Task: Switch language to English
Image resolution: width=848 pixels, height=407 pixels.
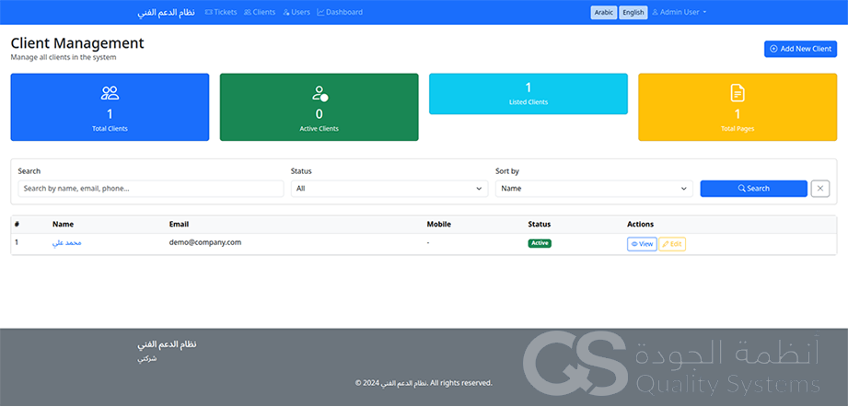Action: point(633,12)
